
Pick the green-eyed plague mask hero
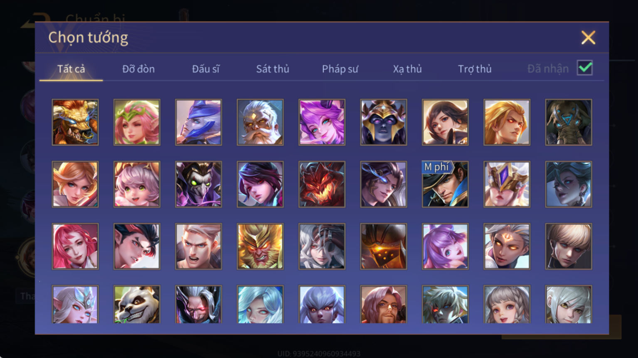point(199,184)
